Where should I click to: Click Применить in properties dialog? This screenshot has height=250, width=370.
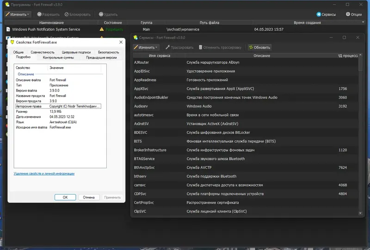[x=112, y=197]
